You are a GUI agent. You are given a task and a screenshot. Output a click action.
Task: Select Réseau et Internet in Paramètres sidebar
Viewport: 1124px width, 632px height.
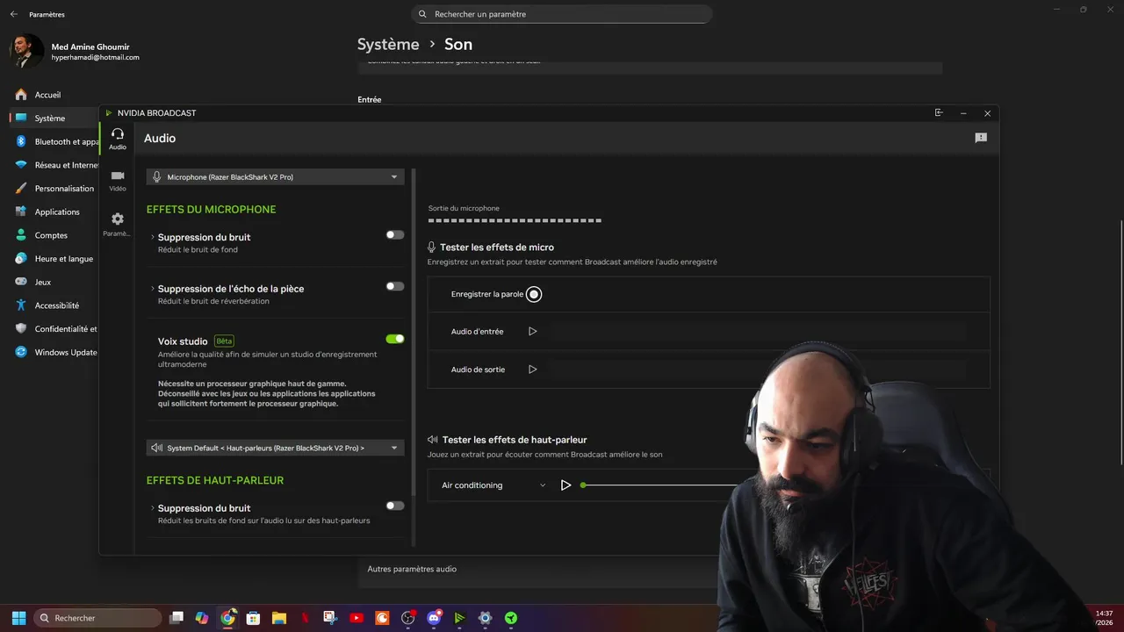pos(54,165)
